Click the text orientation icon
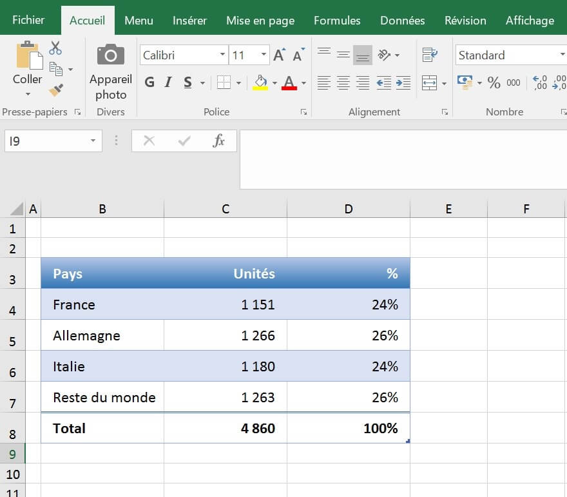This screenshot has height=497, width=567. pyautogui.click(x=384, y=55)
